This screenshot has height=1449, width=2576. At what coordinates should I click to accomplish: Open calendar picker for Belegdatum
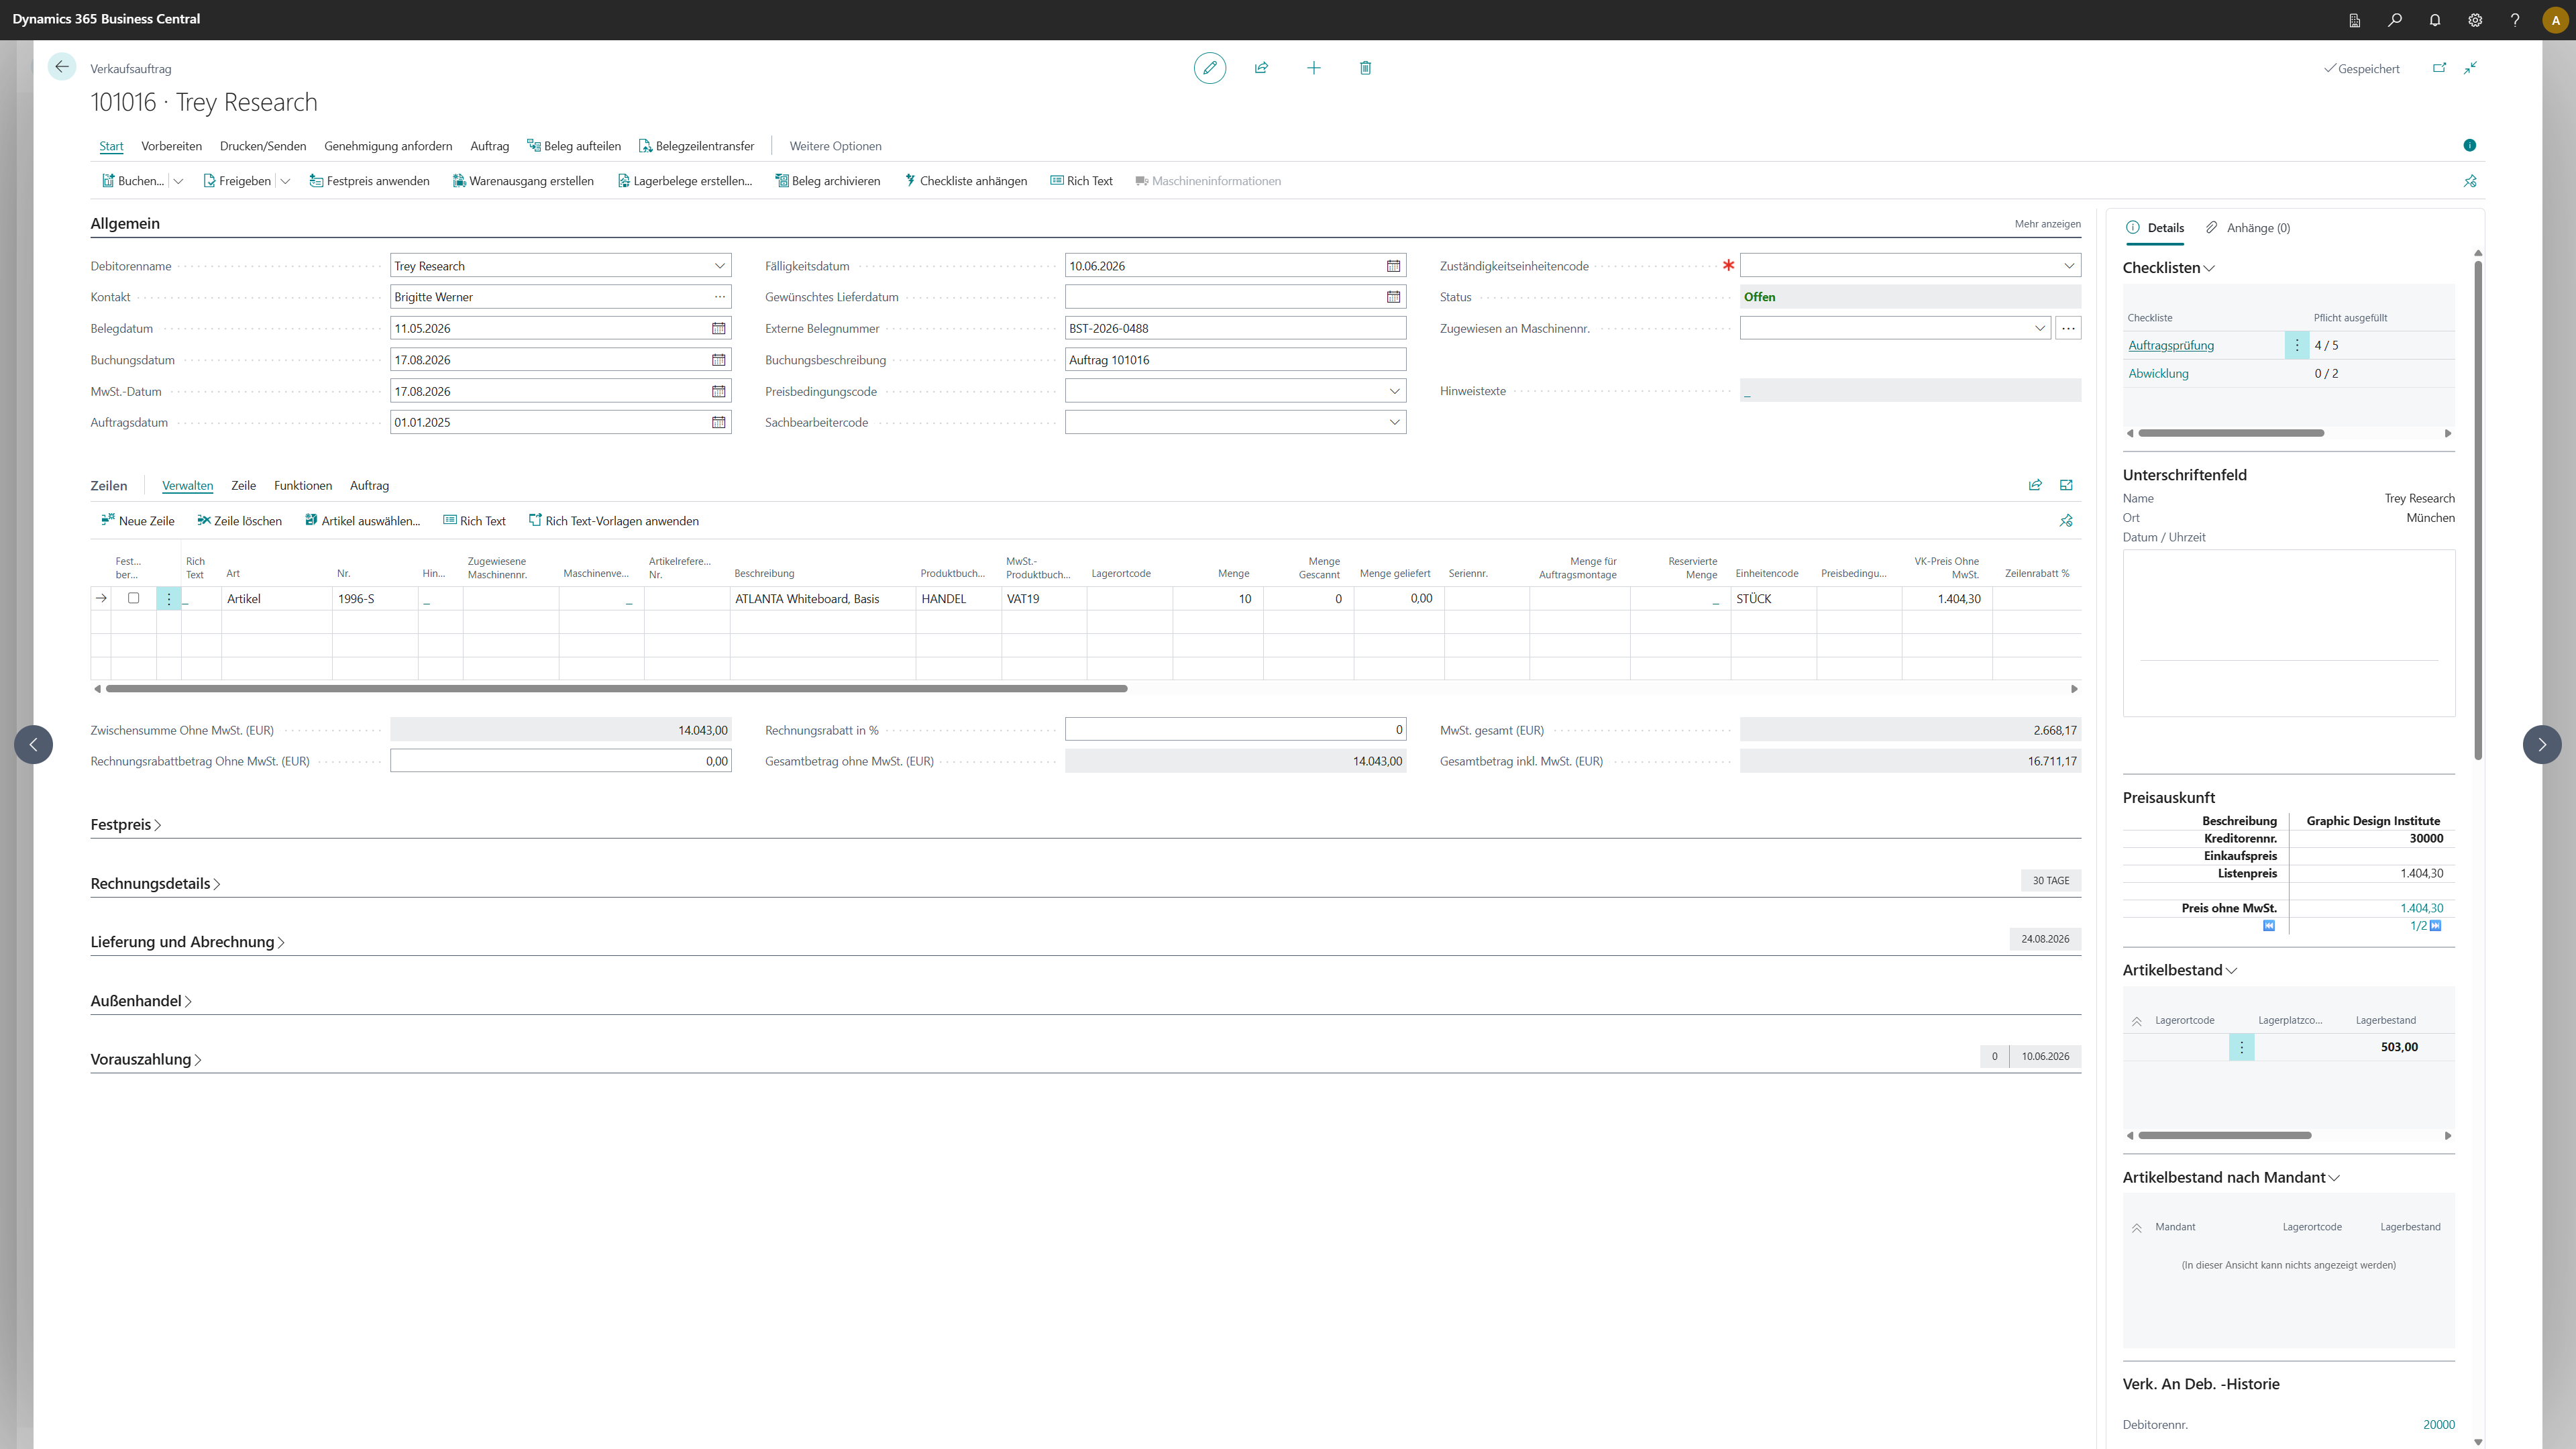[x=718, y=328]
